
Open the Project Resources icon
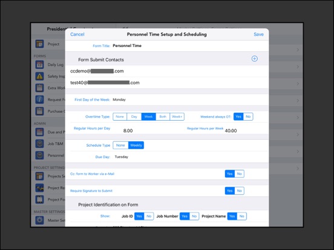(x=39, y=188)
